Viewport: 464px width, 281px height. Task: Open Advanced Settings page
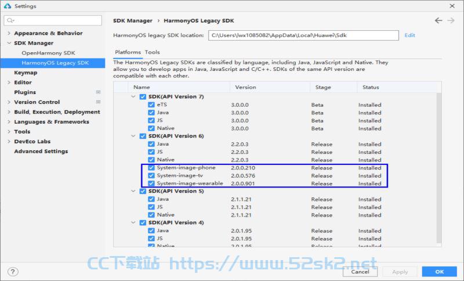tap(41, 152)
